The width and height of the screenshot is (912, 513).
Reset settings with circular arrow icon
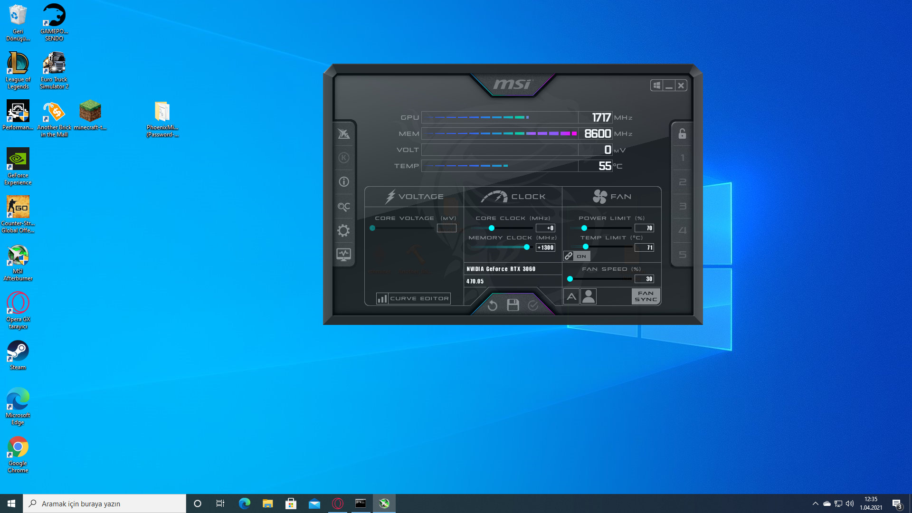(493, 305)
